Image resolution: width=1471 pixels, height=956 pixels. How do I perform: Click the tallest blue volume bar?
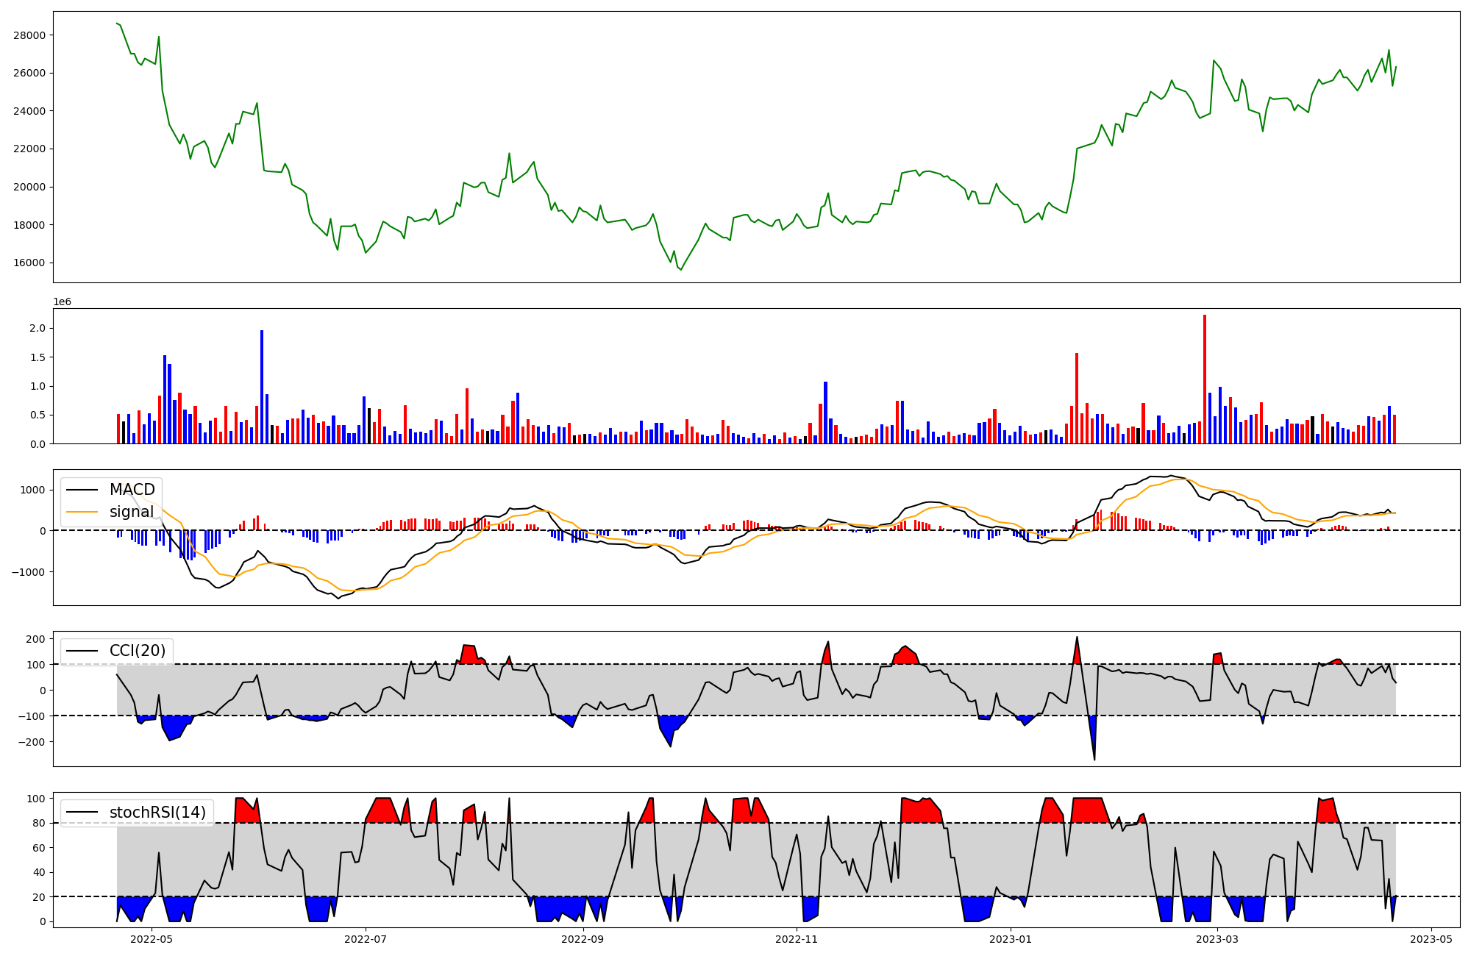(x=262, y=387)
